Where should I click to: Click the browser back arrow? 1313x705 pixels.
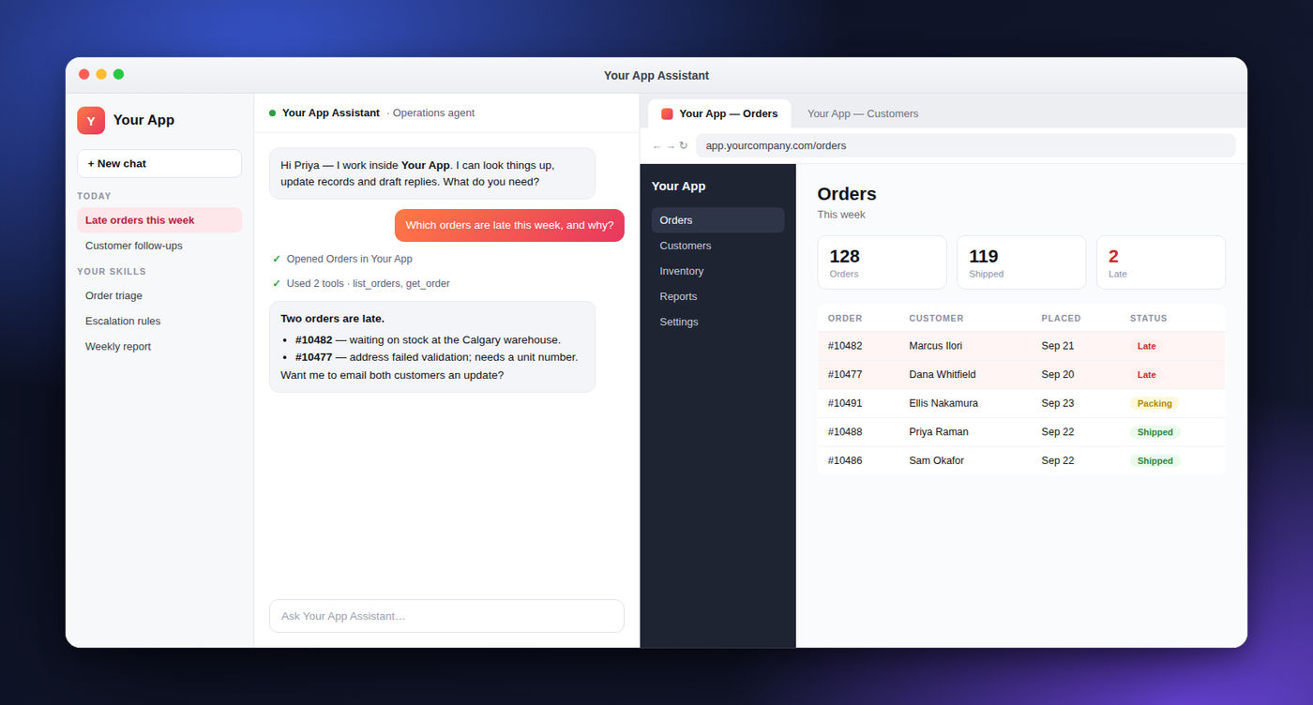(656, 146)
